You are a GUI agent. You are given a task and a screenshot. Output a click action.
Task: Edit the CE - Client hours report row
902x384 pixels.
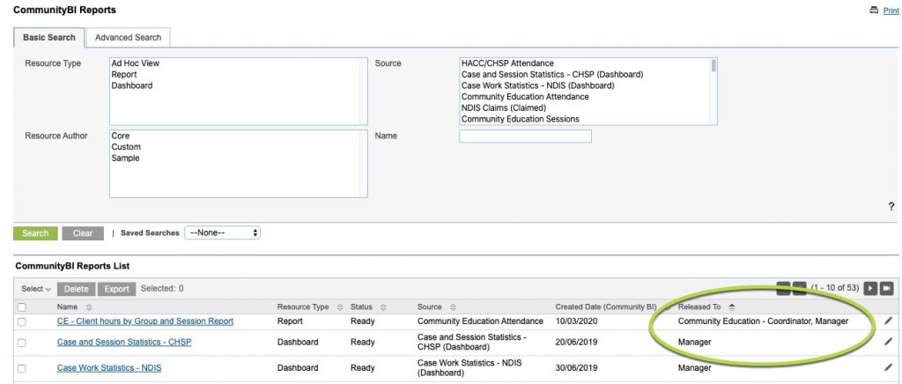click(x=889, y=321)
